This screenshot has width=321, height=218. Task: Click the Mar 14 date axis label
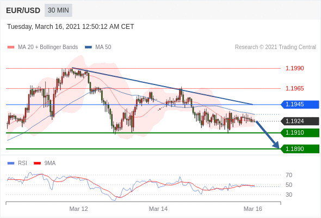(x=158, y=209)
